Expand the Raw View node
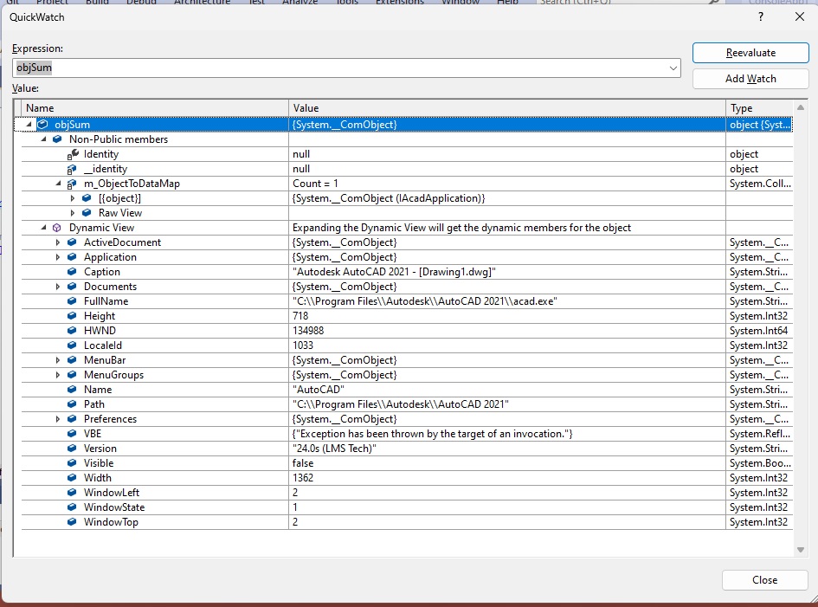The height and width of the screenshot is (607, 818). pyautogui.click(x=71, y=212)
